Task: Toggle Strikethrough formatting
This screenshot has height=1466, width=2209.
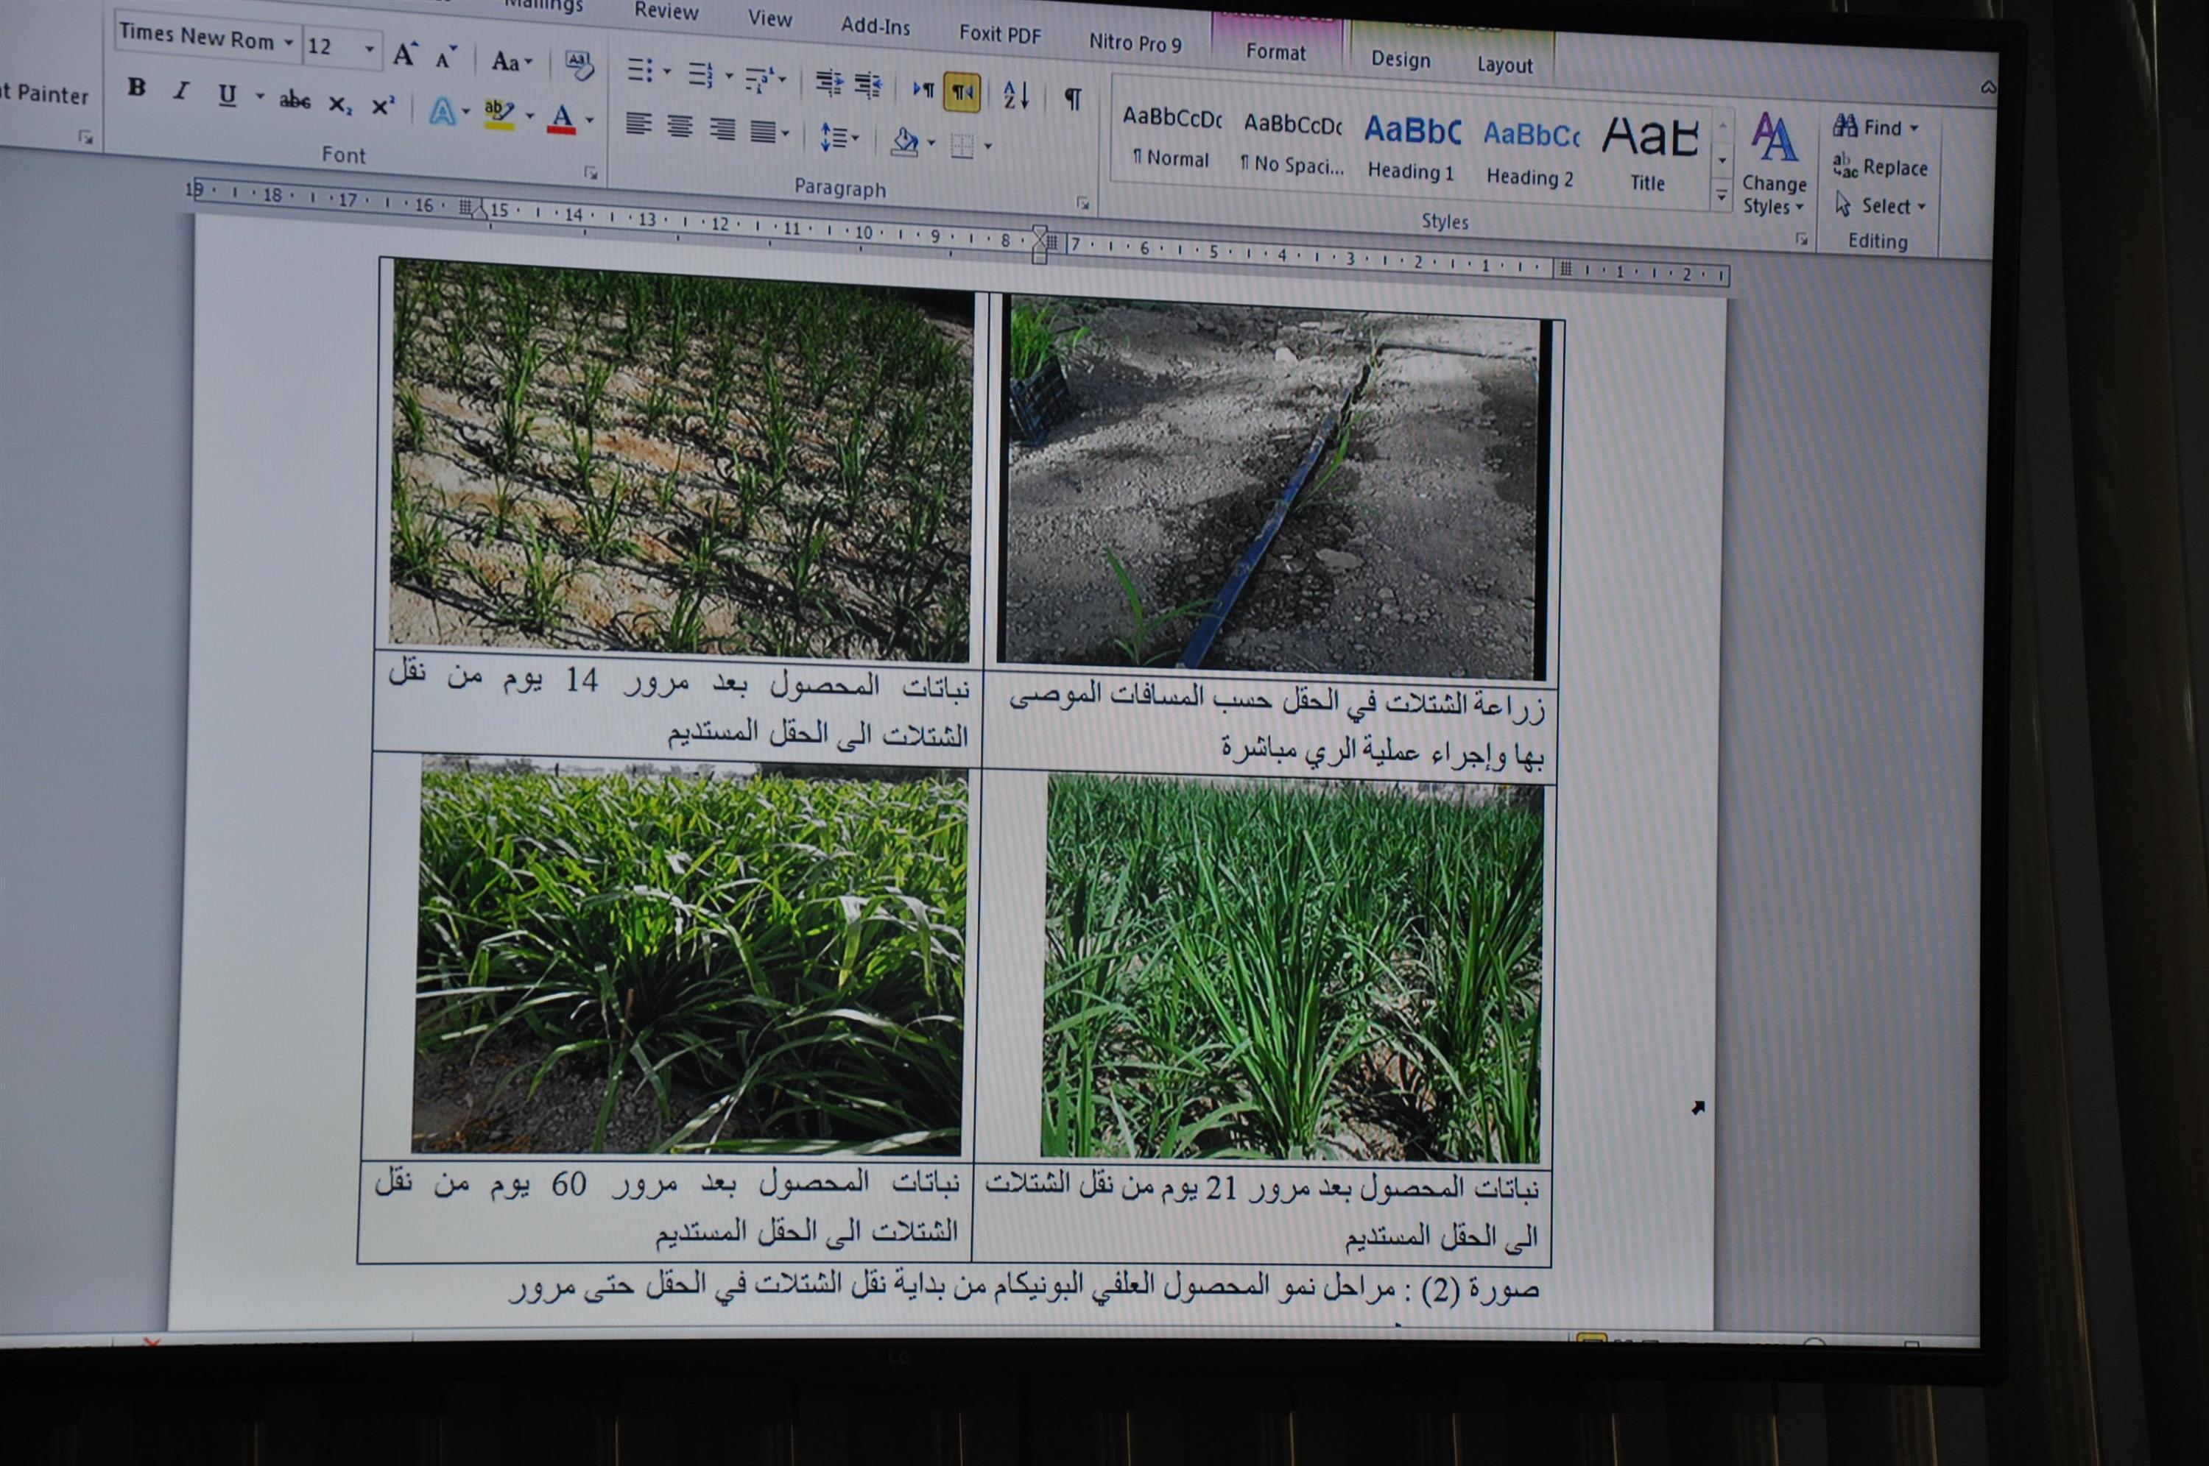Action: [x=295, y=100]
